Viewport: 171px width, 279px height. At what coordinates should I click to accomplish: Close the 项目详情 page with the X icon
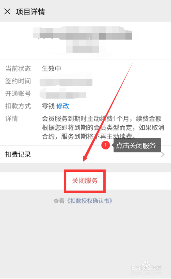[7, 12]
